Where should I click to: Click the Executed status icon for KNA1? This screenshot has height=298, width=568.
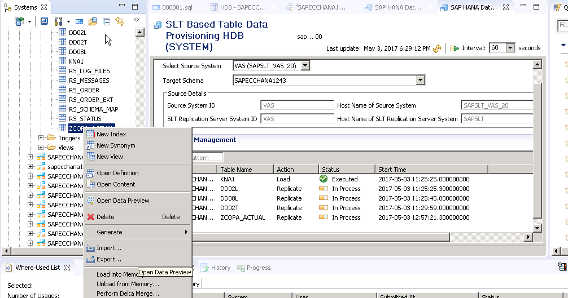(324, 179)
